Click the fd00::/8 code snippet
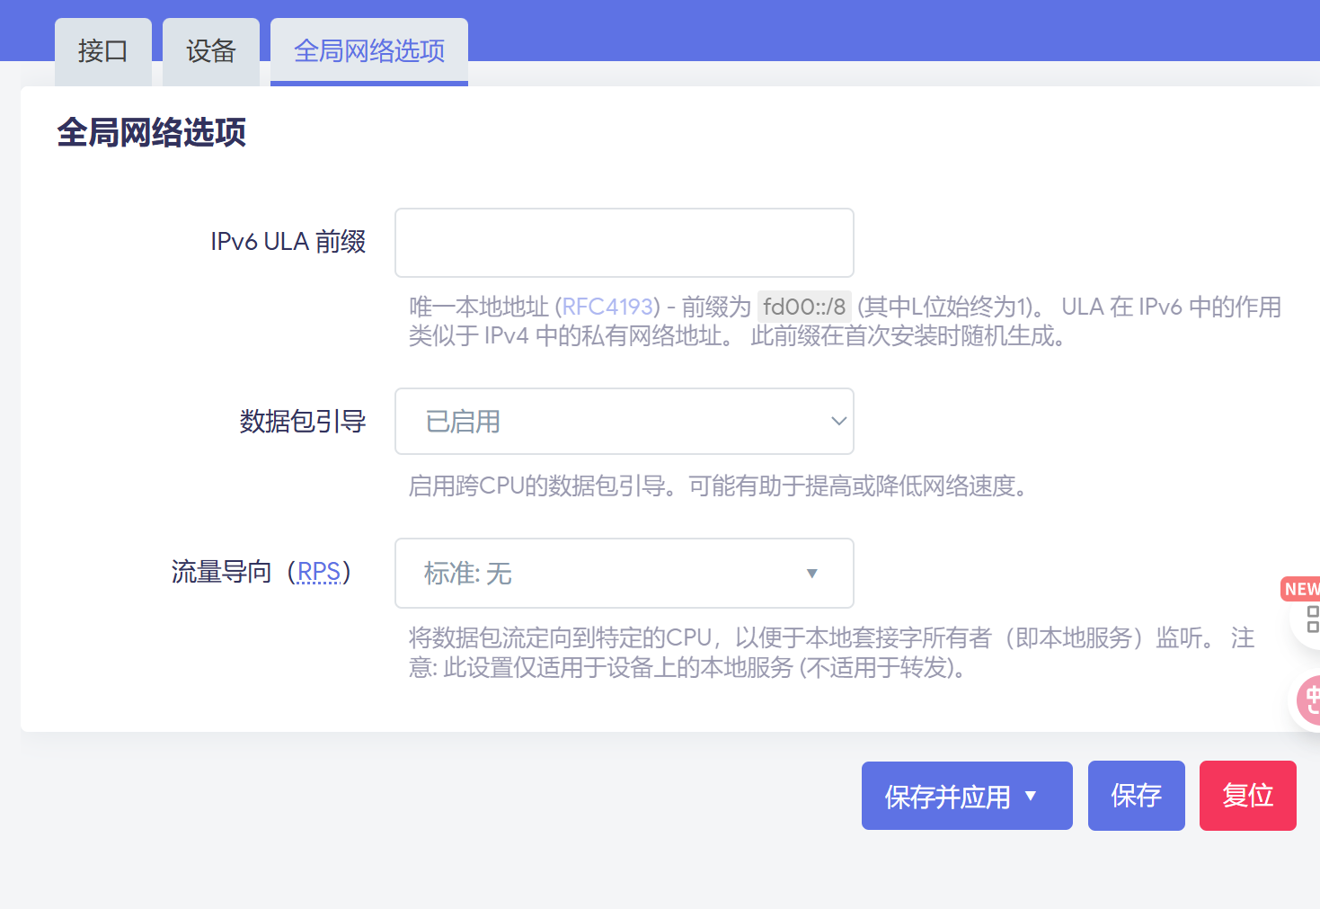Image resolution: width=1320 pixels, height=909 pixels. pyautogui.click(x=803, y=307)
